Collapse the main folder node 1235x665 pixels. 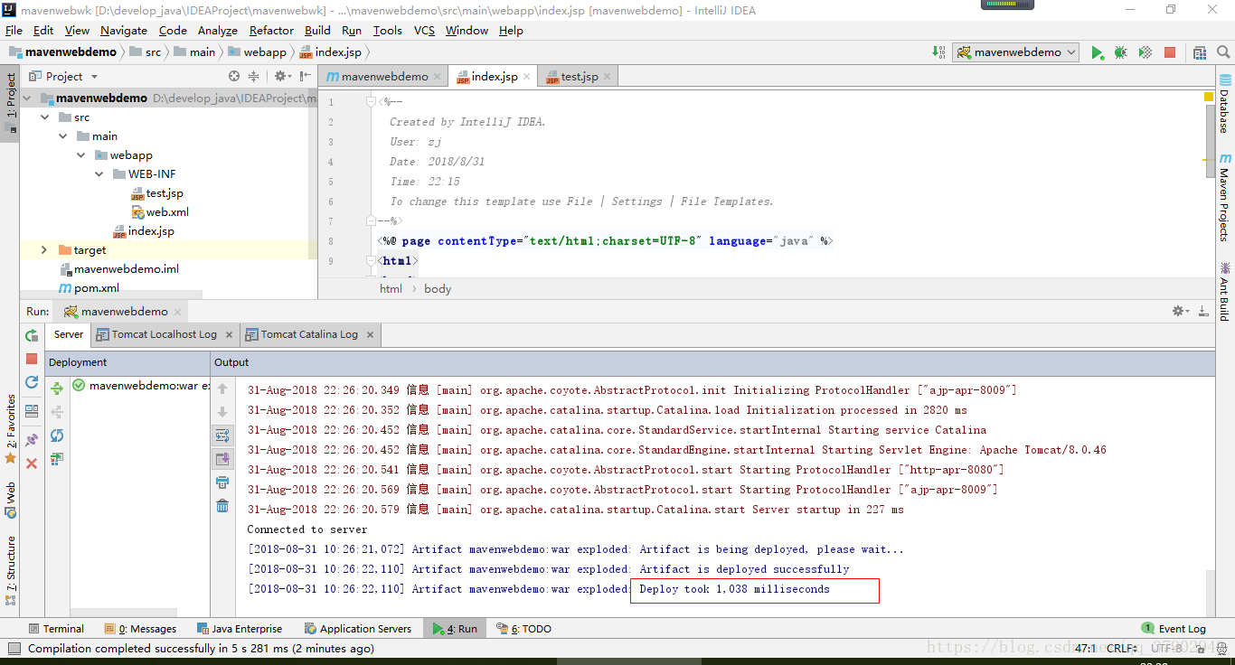pos(62,136)
